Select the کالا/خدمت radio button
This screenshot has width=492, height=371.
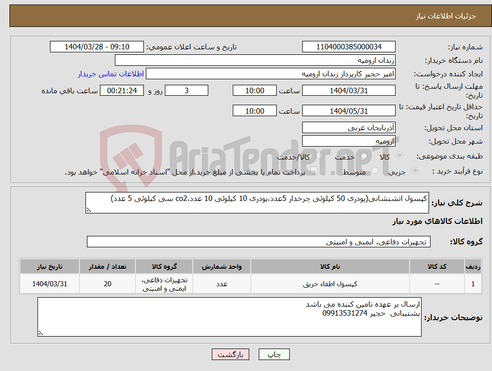point(319,156)
